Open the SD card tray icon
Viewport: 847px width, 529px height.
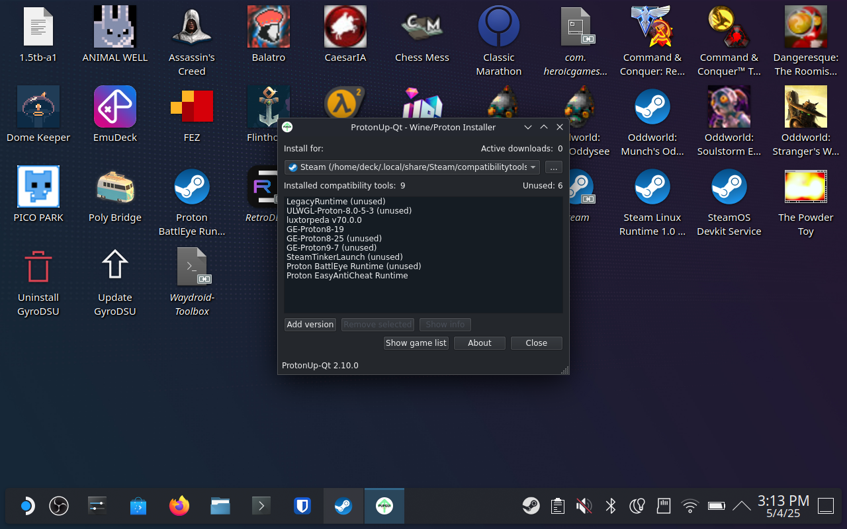(x=664, y=507)
